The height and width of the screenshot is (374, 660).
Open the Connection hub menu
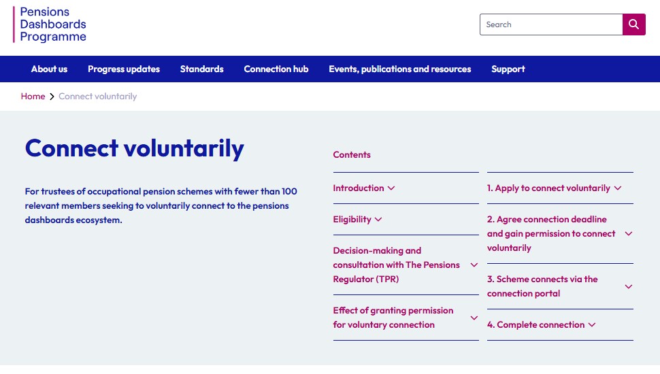[276, 69]
